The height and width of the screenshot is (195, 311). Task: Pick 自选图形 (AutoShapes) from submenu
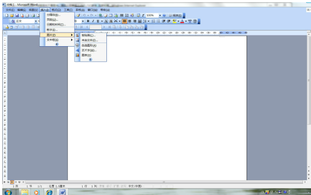click(89, 45)
